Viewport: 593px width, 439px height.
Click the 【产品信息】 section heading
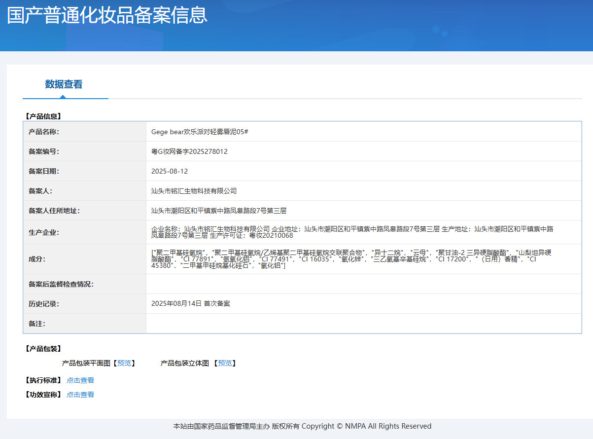coord(43,116)
